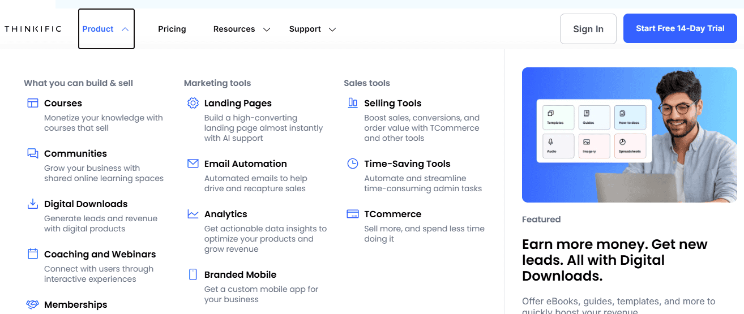Open the Communities link
This screenshot has width=744, height=314.
75,153
